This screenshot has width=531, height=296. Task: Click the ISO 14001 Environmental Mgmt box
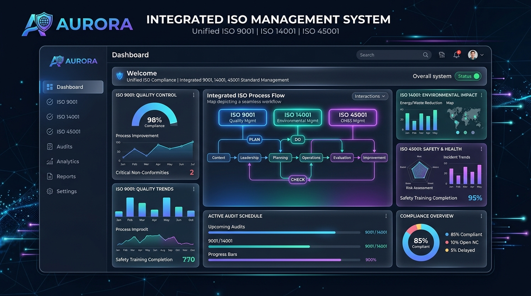[298, 118]
